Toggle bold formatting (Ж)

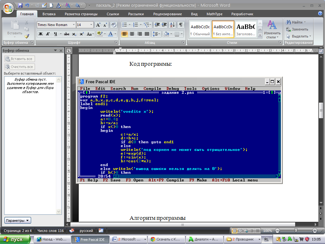pos(41,34)
